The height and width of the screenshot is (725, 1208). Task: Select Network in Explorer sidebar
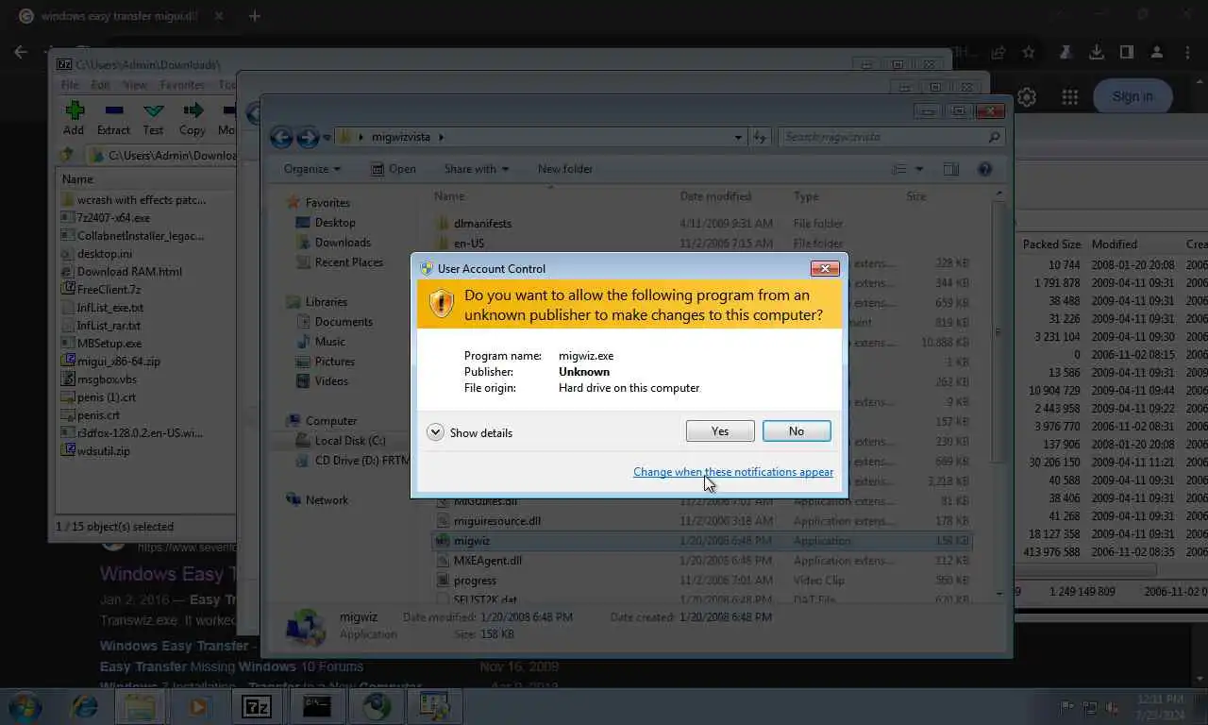(317, 500)
